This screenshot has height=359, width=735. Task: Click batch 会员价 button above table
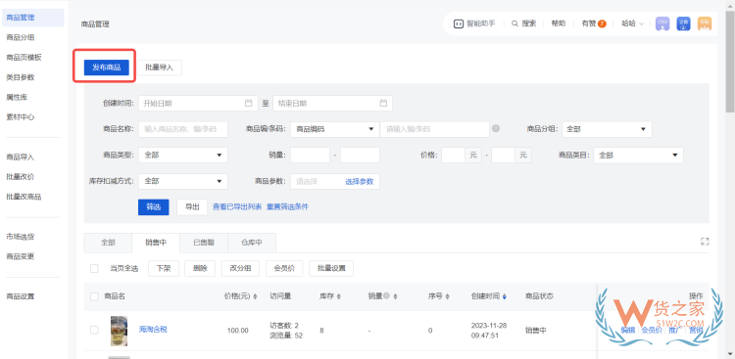click(x=284, y=268)
